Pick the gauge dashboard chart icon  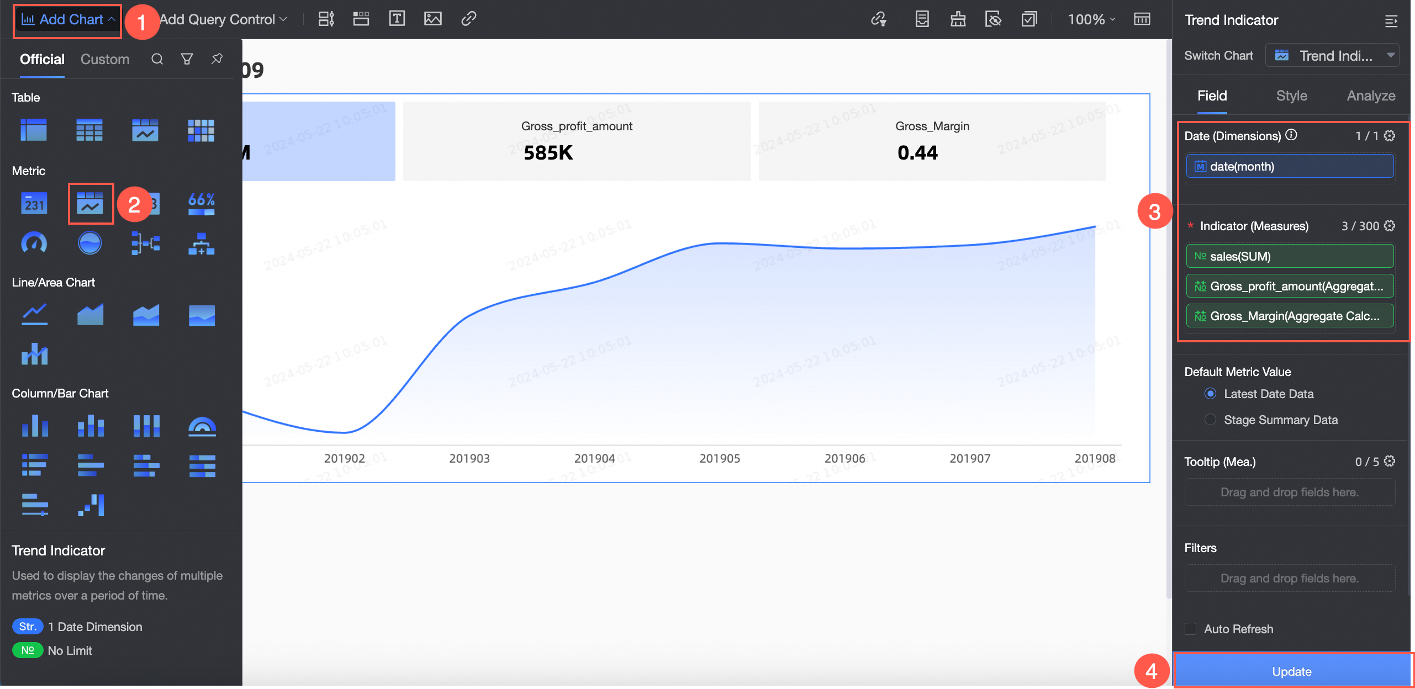34,243
